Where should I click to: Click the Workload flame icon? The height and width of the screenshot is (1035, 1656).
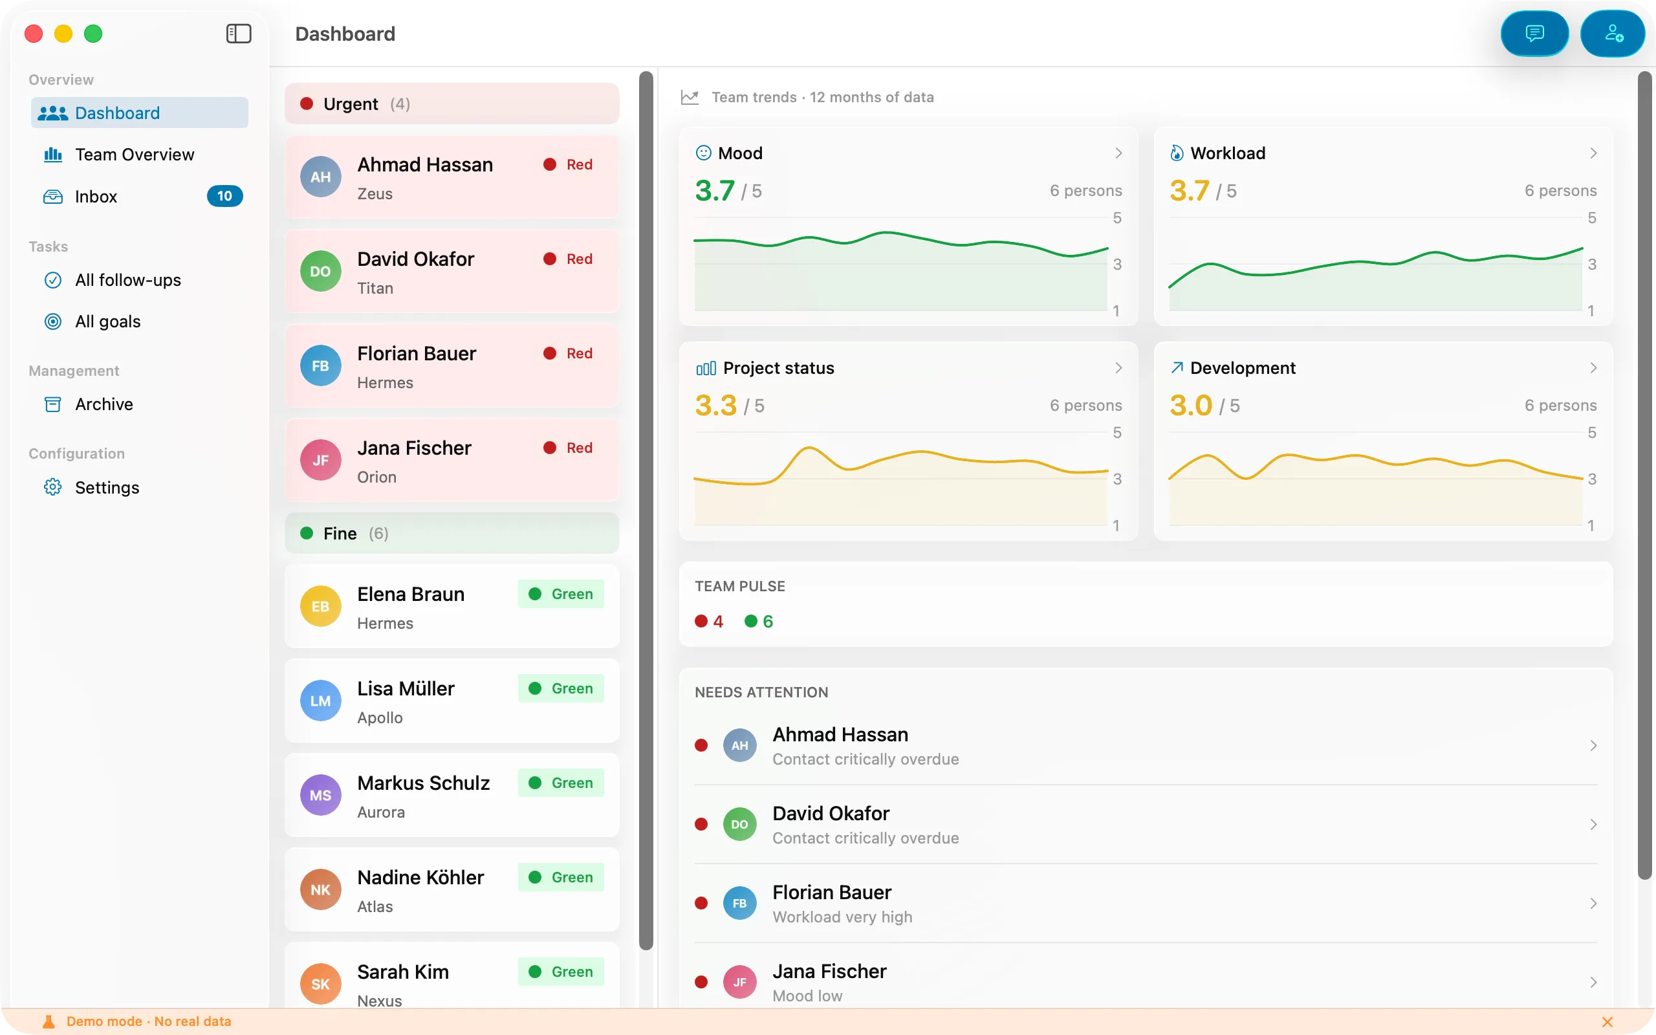coord(1177,153)
